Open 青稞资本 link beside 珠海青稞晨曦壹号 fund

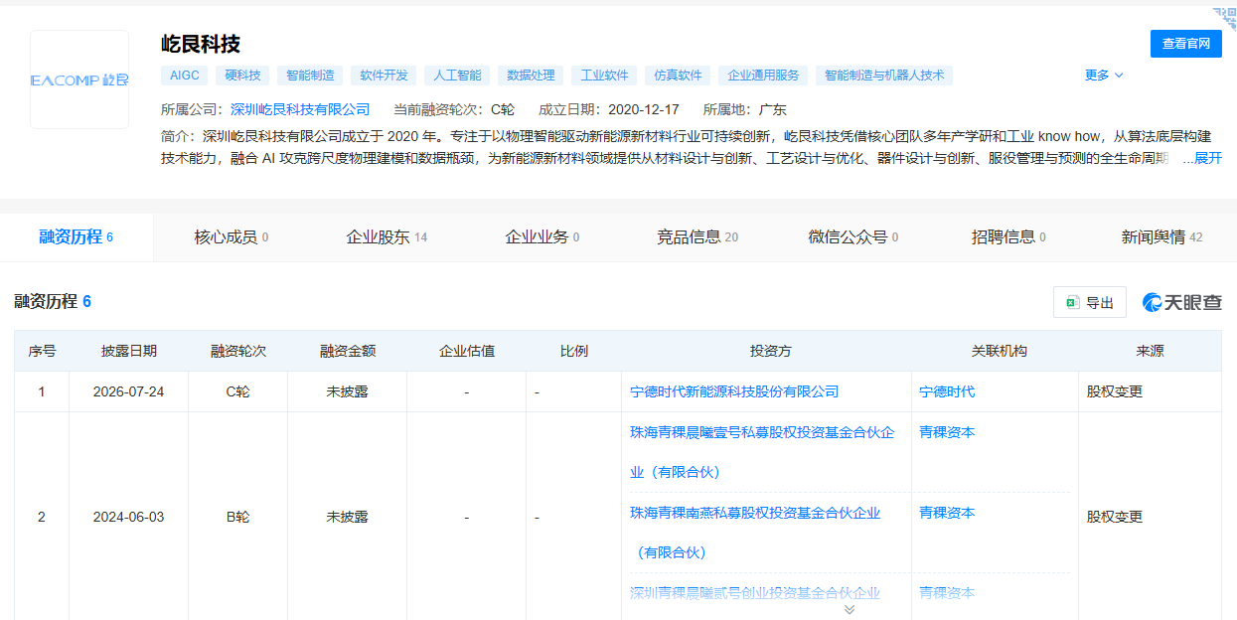(947, 432)
